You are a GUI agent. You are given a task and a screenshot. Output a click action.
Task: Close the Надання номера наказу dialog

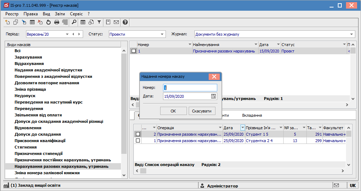pyautogui.click(x=214, y=76)
